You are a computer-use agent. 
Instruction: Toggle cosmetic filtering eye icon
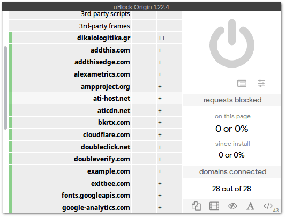(x=232, y=206)
